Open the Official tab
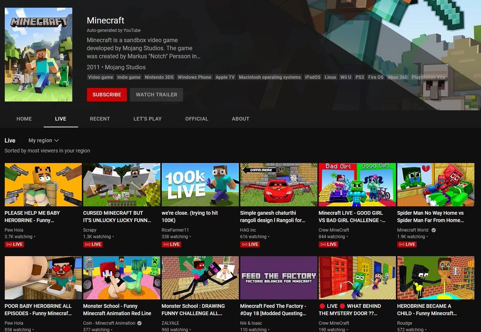481x332 pixels. (x=196, y=119)
